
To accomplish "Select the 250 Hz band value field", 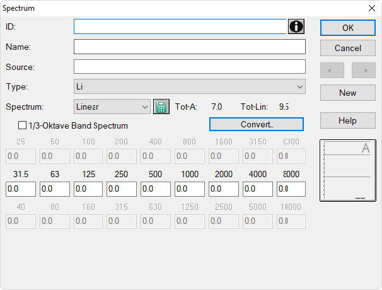I will pyautogui.click(x=122, y=189).
